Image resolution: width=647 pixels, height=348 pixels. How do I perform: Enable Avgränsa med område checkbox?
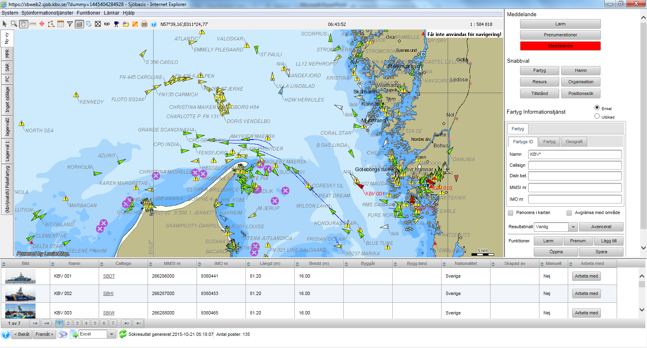click(x=569, y=213)
